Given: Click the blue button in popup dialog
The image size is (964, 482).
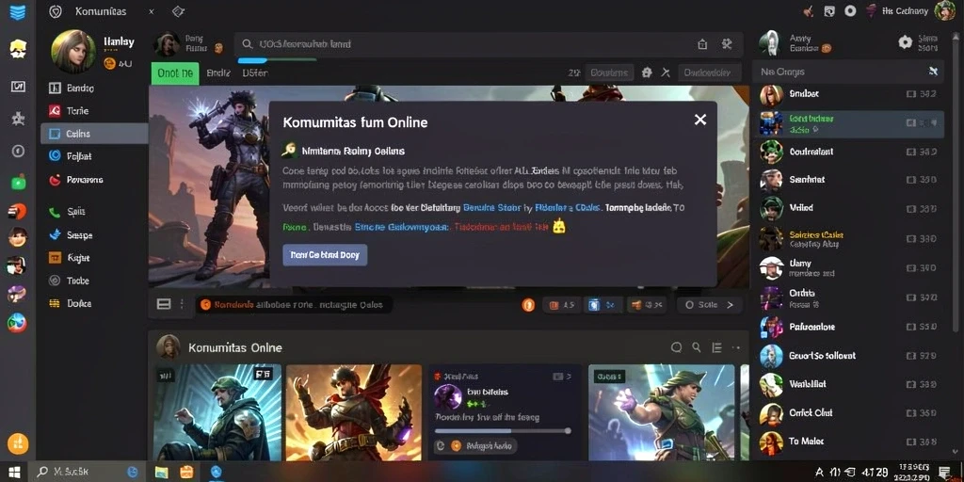Looking at the screenshot, I should (x=325, y=254).
